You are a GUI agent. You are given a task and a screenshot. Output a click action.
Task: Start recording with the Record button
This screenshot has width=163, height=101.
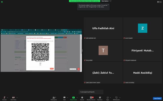82,98
